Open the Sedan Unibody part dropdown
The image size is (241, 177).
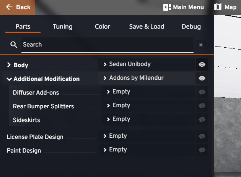click(147, 64)
